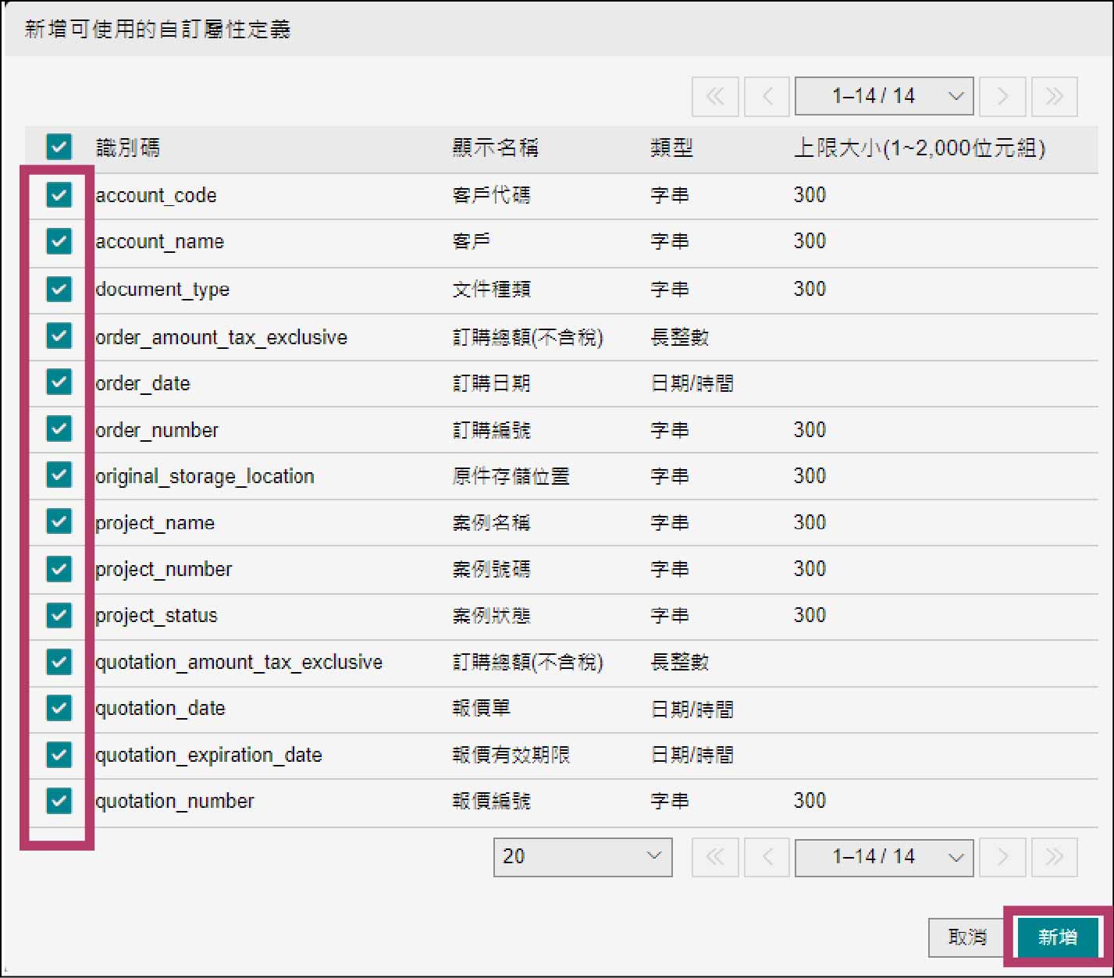1114x978 pixels.
Task: Click the top previous-page arrow icon
Action: coord(767,96)
